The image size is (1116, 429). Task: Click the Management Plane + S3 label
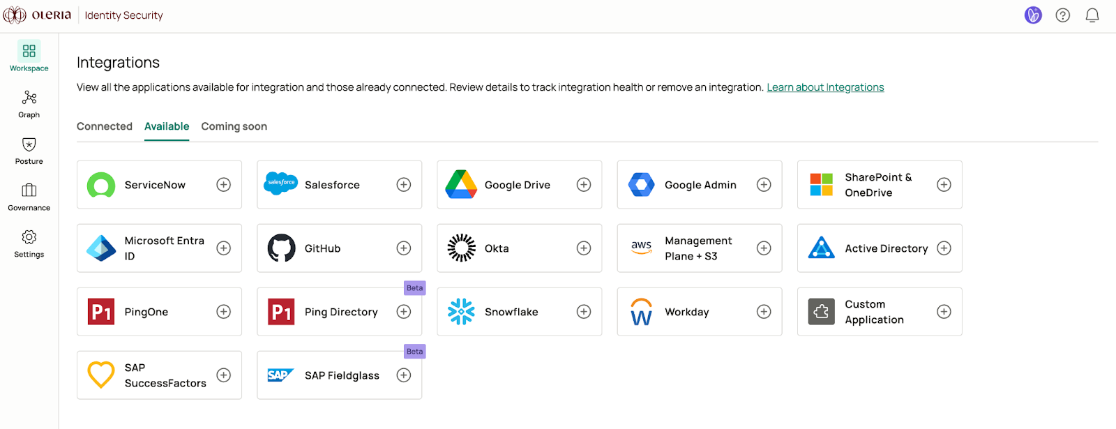click(x=698, y=248)
